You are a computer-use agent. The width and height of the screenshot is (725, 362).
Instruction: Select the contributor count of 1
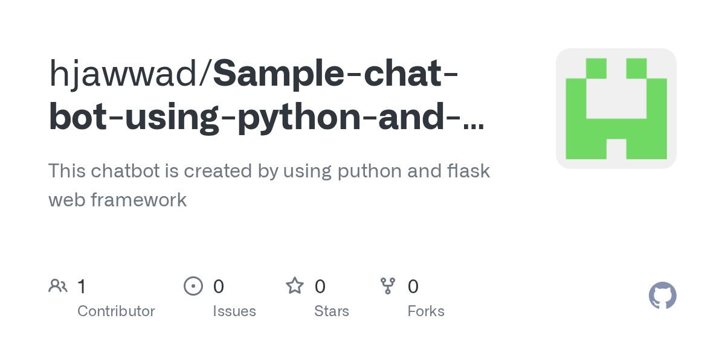82,286
